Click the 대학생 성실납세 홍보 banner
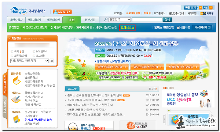This screenshot has width=220, height=132. tap(188, 99)
